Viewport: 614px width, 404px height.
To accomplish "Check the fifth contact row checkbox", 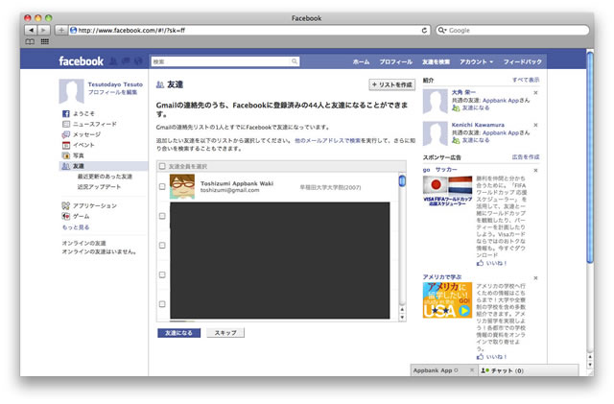I will [x=162, y=304].
